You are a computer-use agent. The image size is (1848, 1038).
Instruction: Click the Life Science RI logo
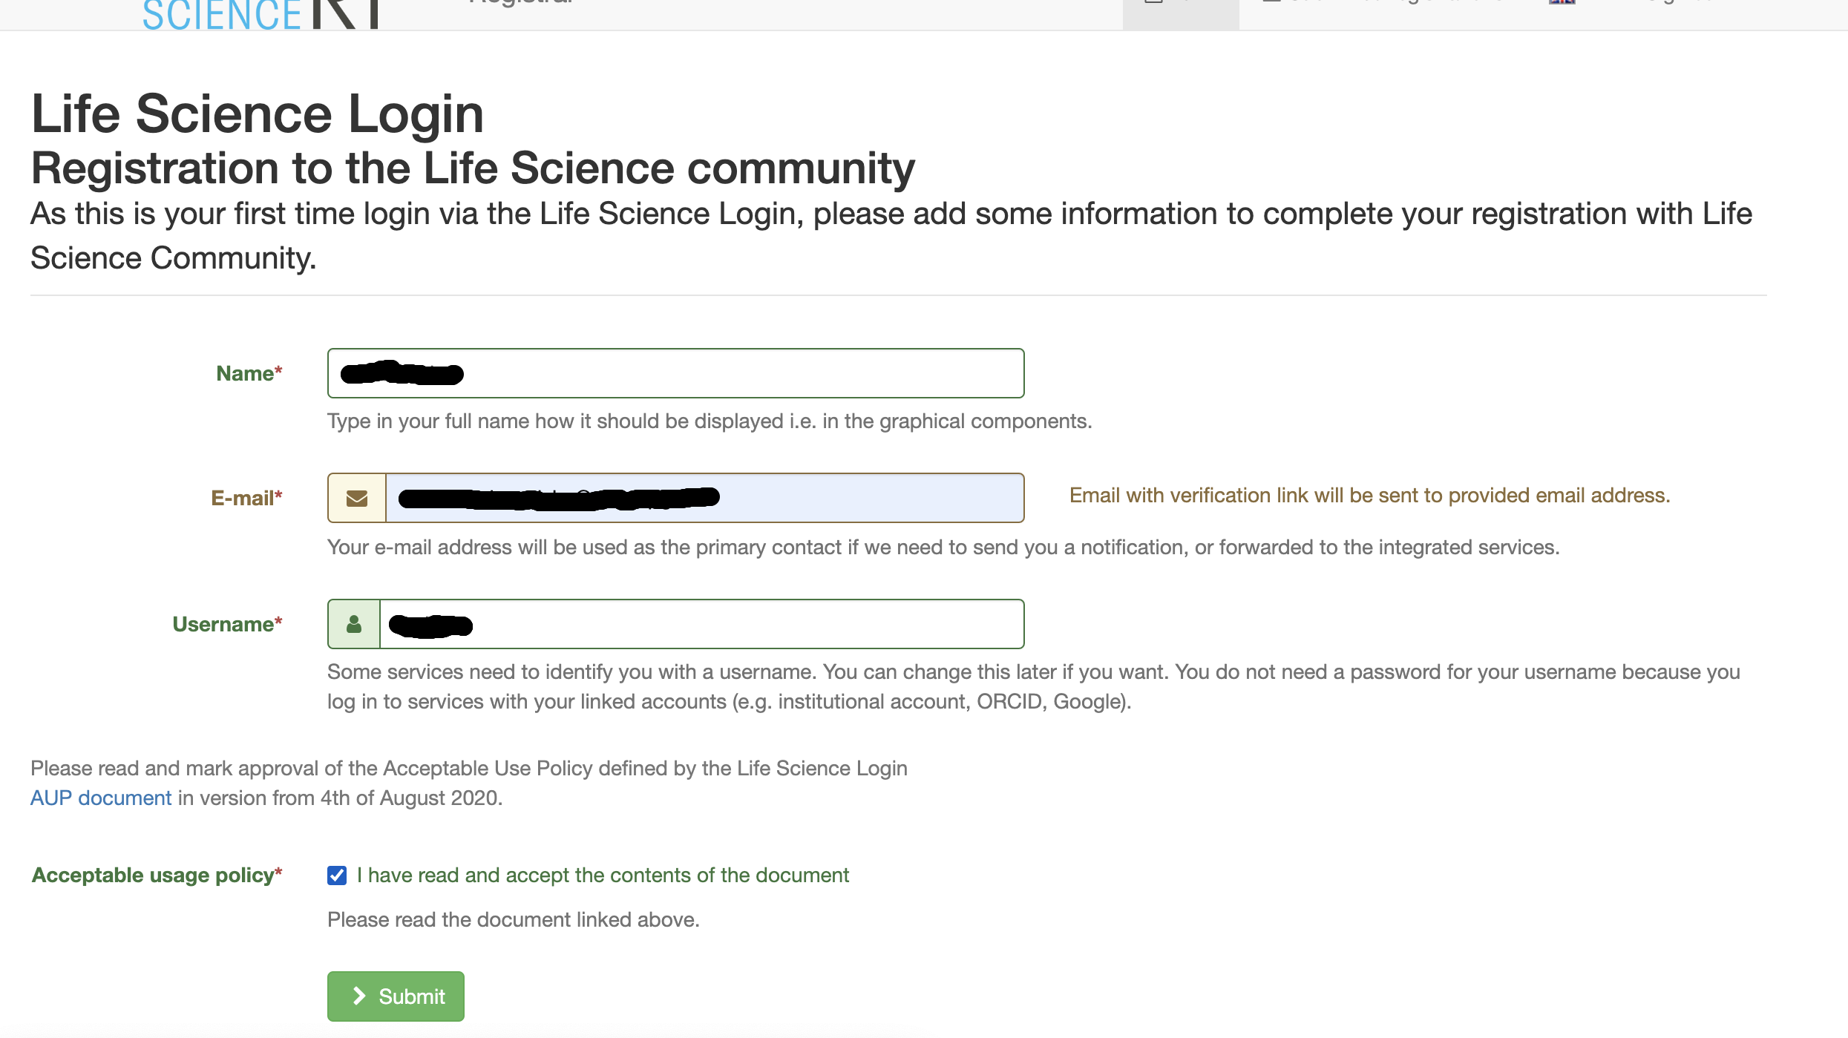tap(260, 15)
